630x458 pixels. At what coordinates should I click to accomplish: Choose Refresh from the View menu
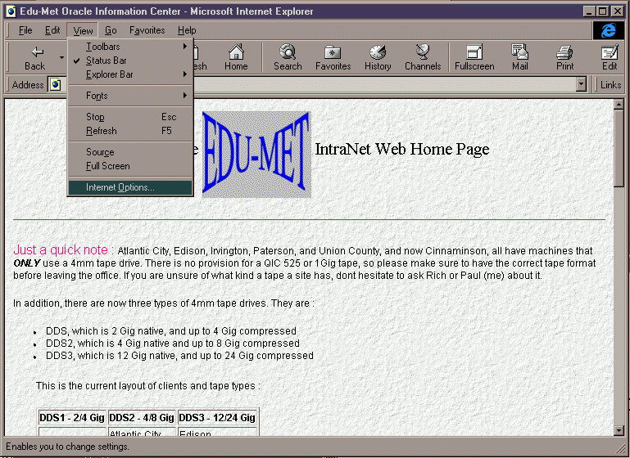click(130, 131)
